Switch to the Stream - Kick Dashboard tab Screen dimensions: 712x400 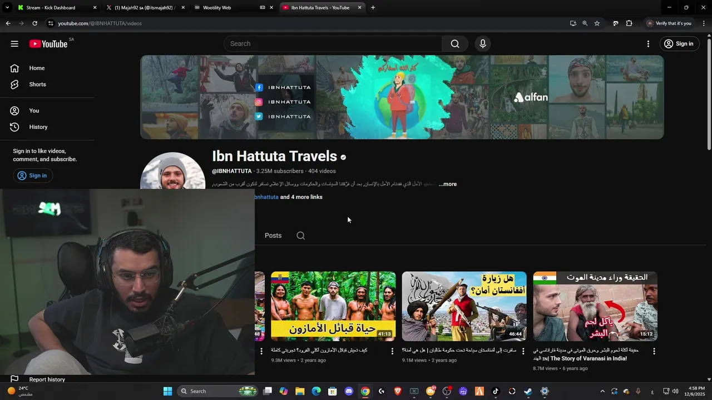click(52, 8)
